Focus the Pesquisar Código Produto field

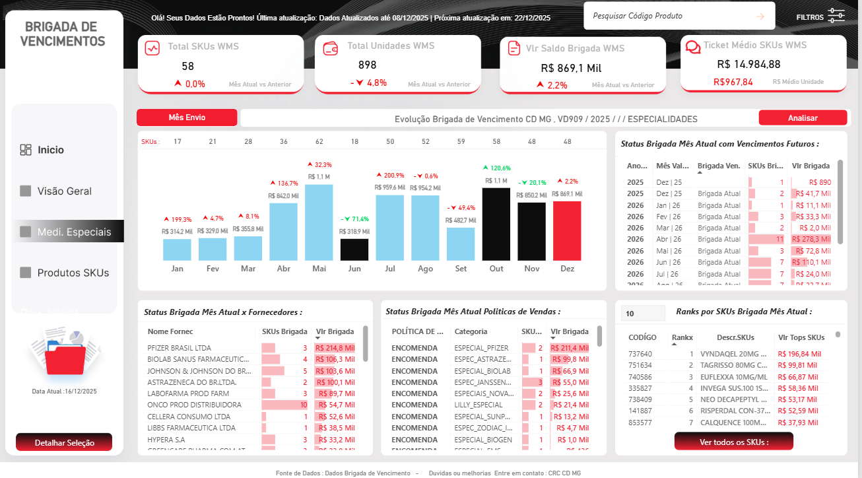[x=667, y=16]
